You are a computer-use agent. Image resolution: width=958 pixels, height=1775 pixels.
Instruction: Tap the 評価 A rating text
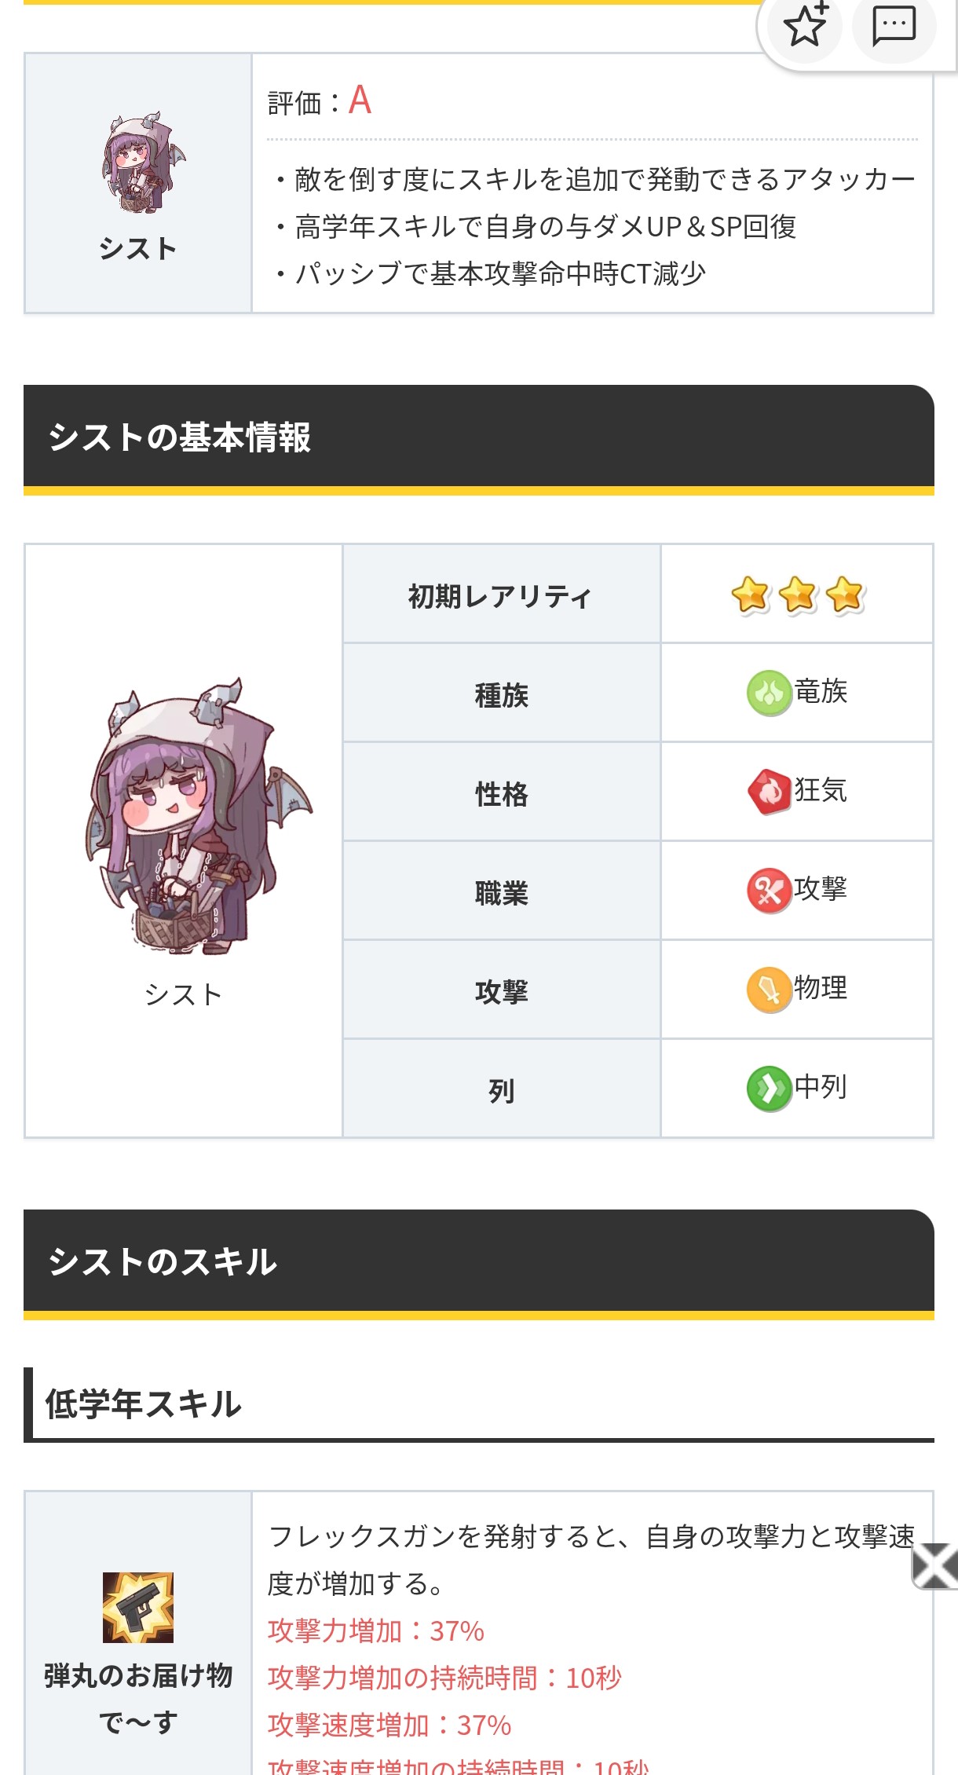320,101
